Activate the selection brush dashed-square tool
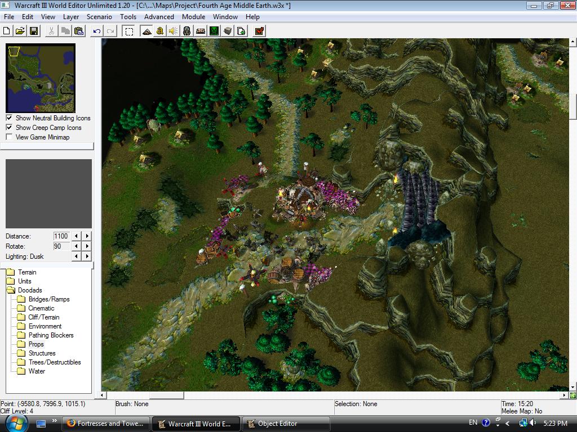 129,31
